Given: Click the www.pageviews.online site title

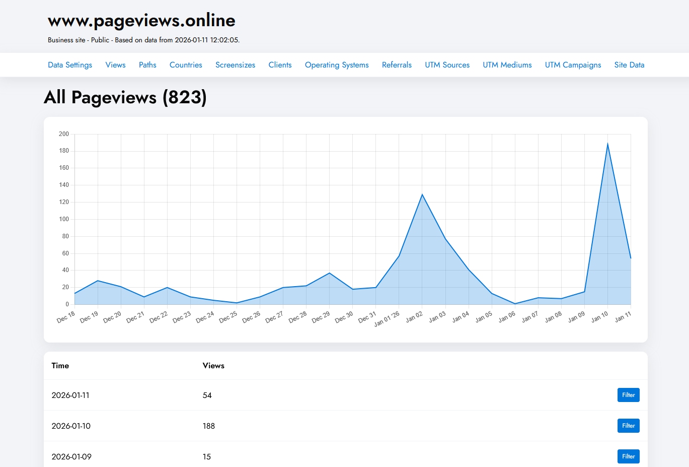Looking at the screenshot, I should [x=141, y=20].
